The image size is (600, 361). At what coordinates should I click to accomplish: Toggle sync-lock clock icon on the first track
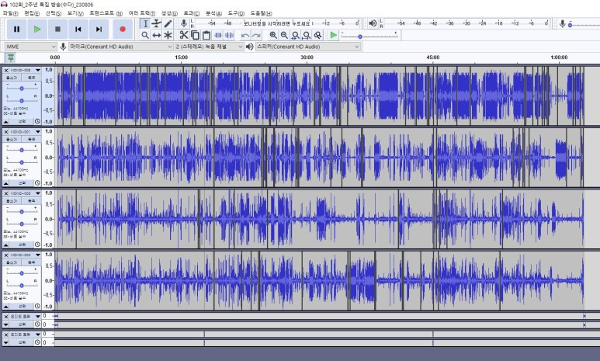(x=37, y=121)
